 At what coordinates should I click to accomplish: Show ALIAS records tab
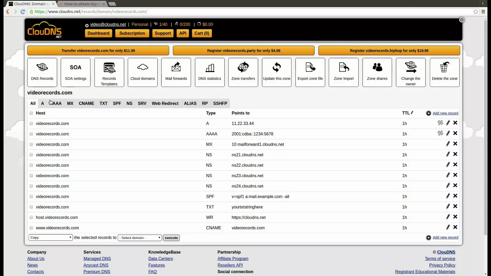tap(190, 103)
